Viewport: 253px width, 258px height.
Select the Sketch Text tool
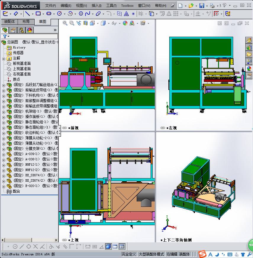(126, 14)
